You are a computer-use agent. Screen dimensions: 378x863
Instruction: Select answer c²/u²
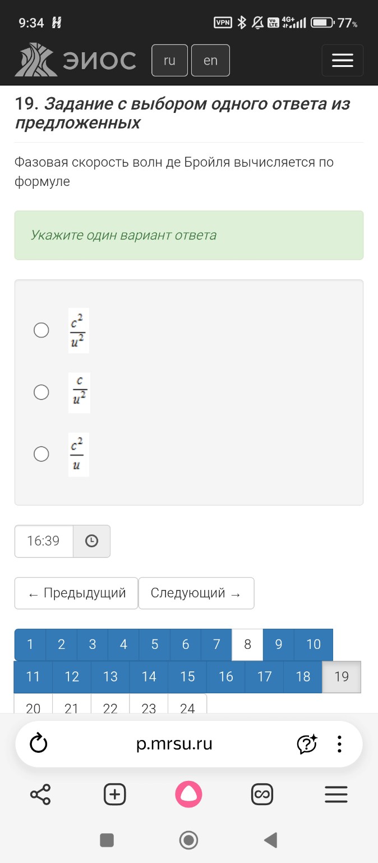(41, 330)
